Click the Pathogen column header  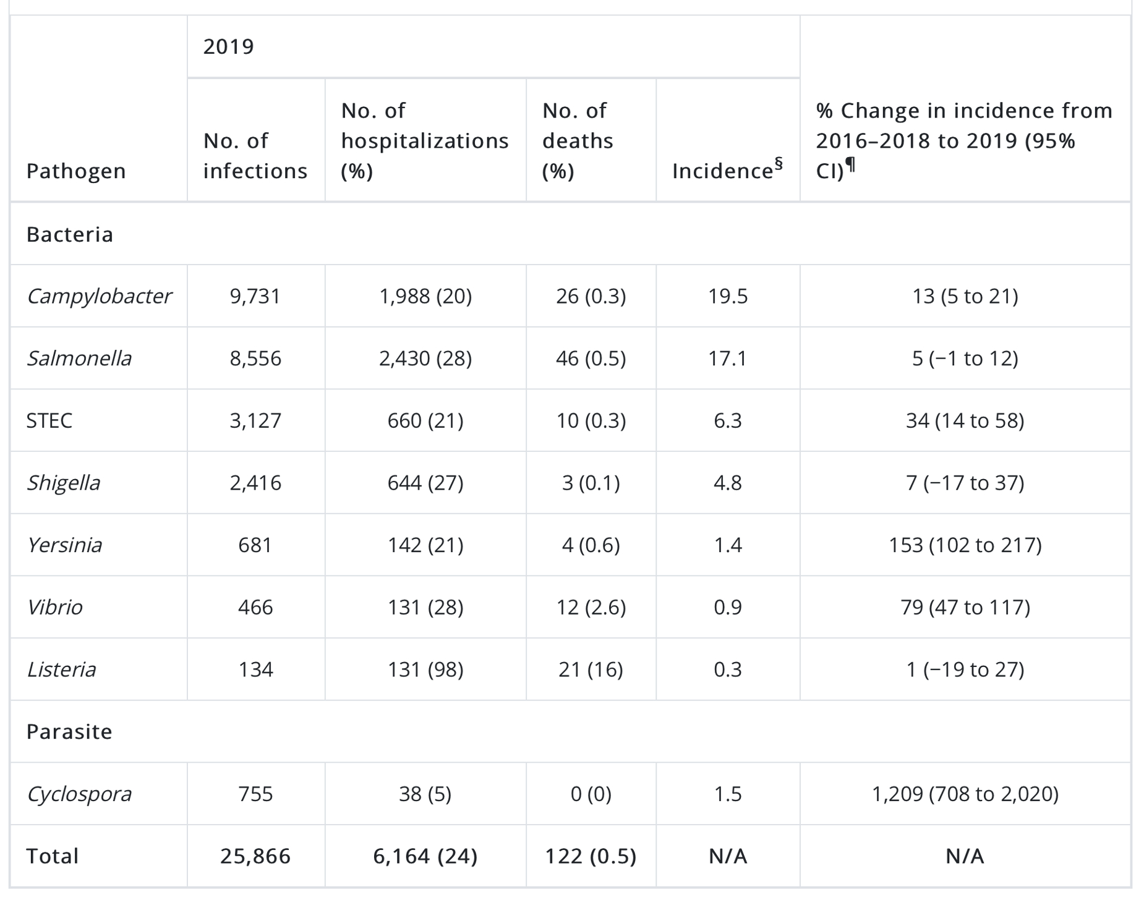click(76, 171)
